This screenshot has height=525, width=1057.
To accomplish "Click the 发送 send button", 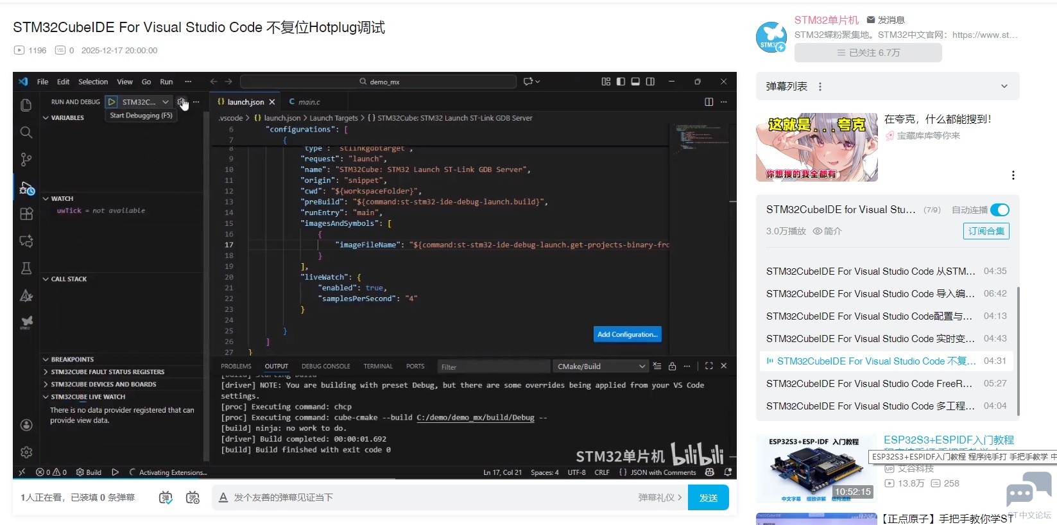I will click(709, 497).
